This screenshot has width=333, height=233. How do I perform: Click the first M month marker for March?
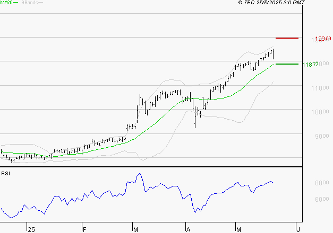[135, 230]
